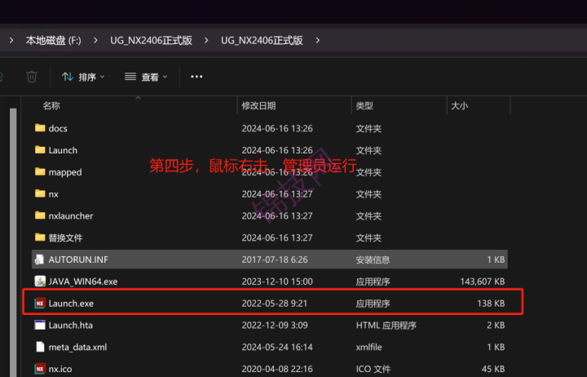The width and height of the screenshot is (587, 377).
Task: Go to 本地磁盘 (F:) breadcrumb
Action: 54,40
